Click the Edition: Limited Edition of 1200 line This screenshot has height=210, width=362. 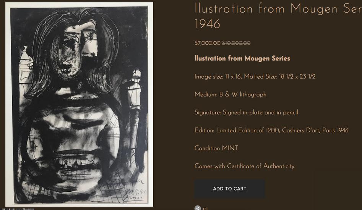(x=271, y=130)
